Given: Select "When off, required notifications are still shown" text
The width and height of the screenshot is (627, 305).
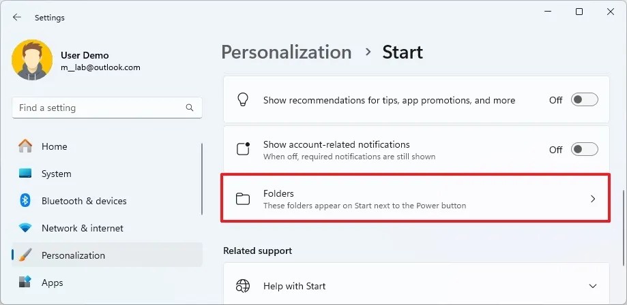Looking at the screenshot, I should tap(349, 157).
